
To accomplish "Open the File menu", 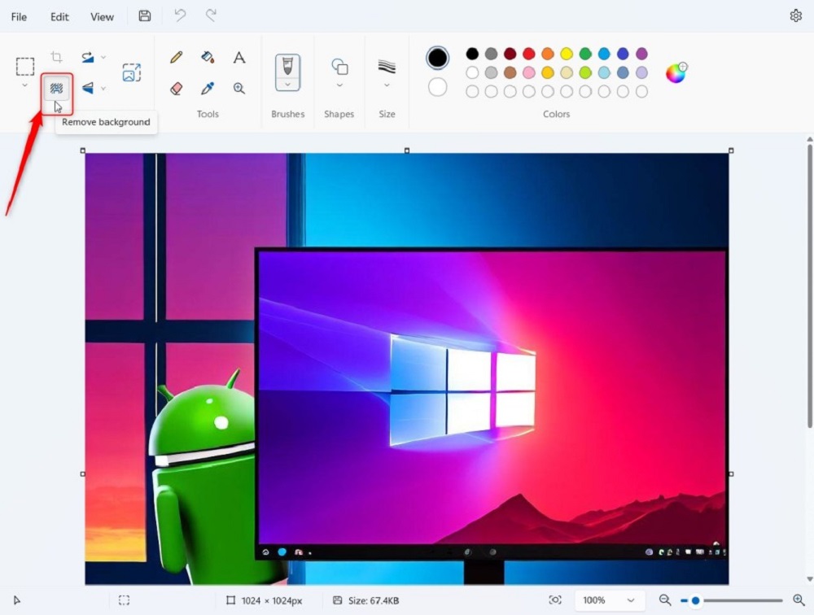I will (x=19, y=16).
